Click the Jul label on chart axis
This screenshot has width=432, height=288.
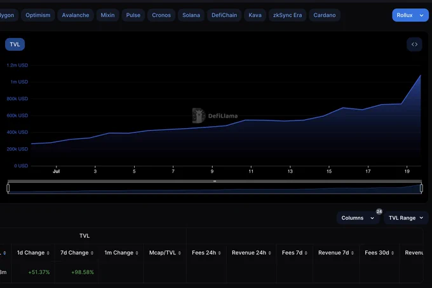click(56, 171)
